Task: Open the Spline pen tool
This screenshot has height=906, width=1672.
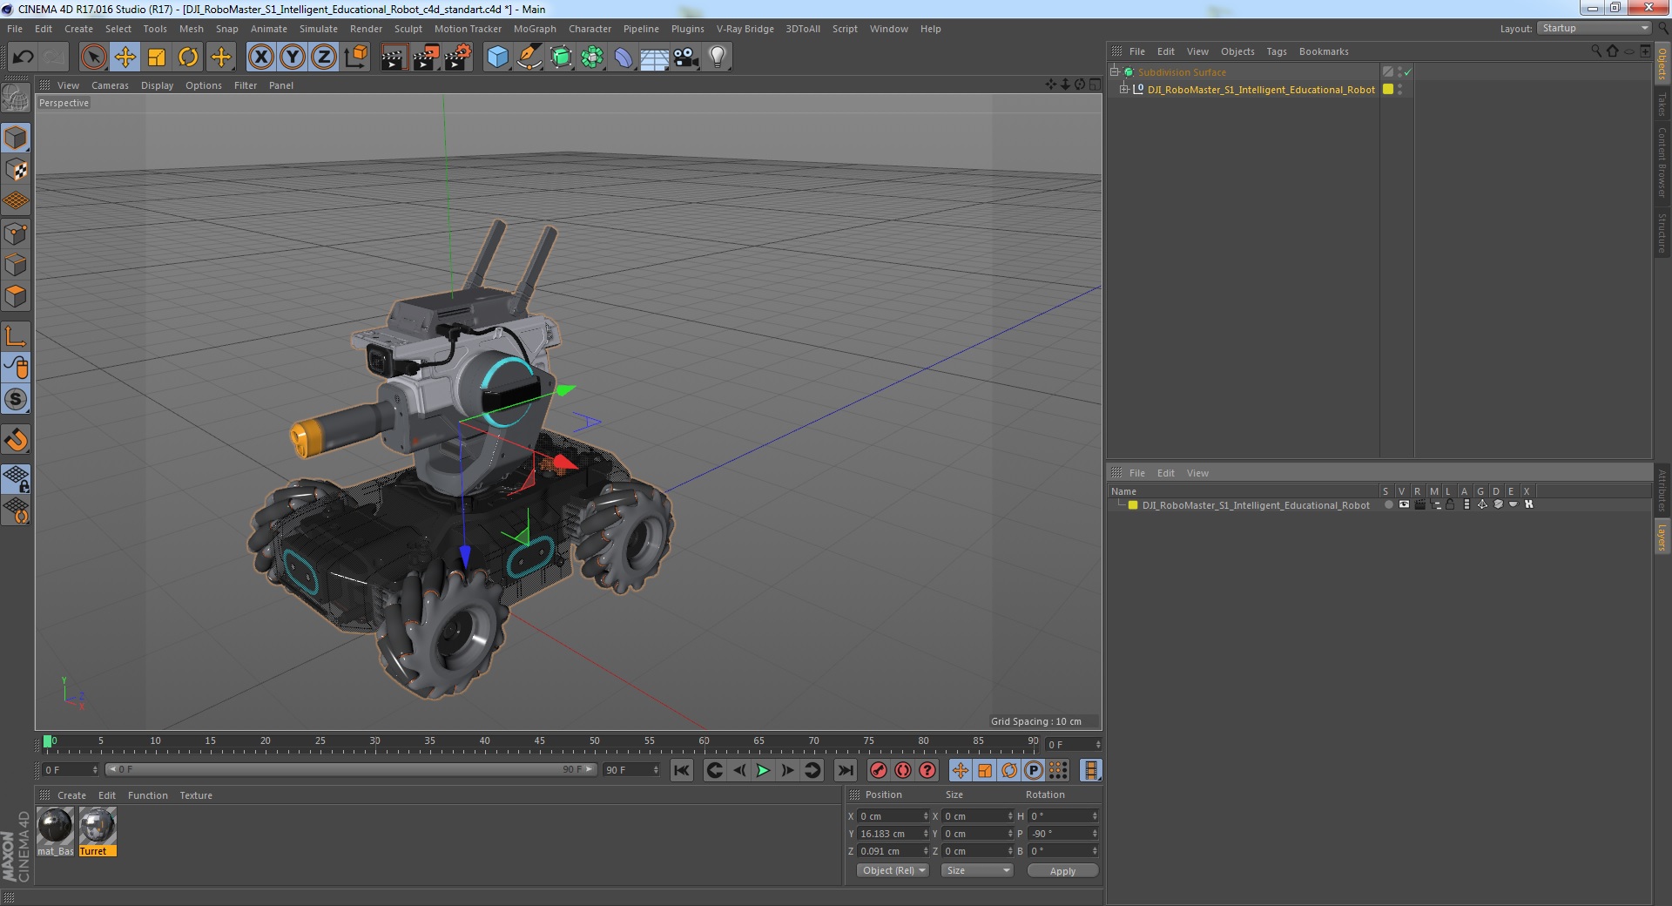Action: (x=529, y=57)
